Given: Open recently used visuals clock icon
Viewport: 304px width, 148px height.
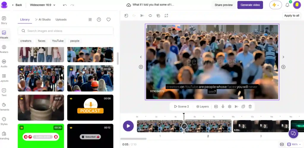Looking at the screenshot, I should click(99, 19).
